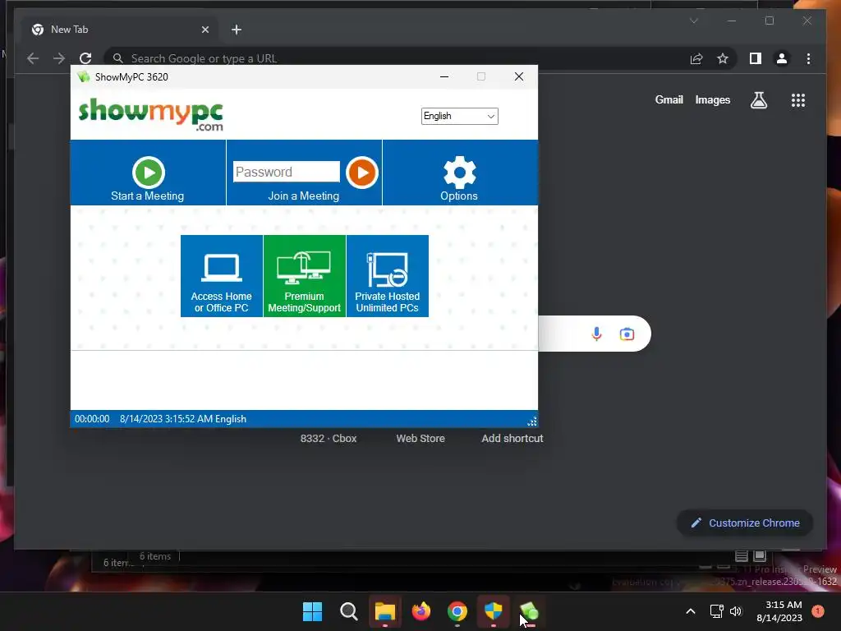Close the Chrome New Tab tab
841x631 pixels.
point(205,30)
